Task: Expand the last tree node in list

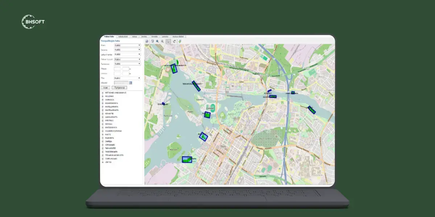Action: click(x=103, y=162)
